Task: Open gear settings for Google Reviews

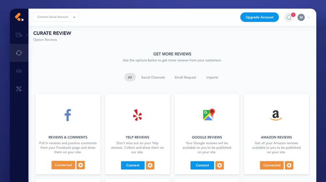Action: click(x=219, y=165)
